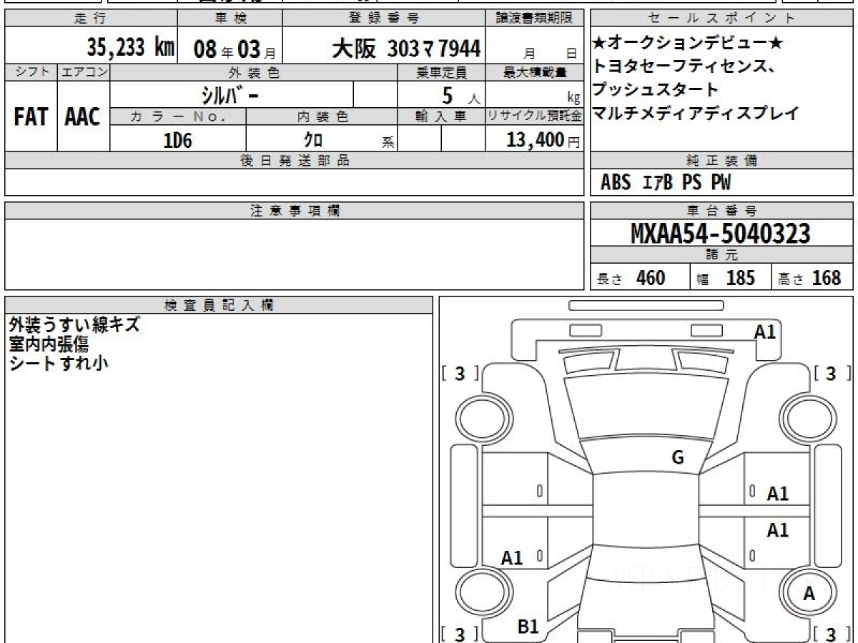
Task: Click the カラーNo. header
Action: [178, 116]
